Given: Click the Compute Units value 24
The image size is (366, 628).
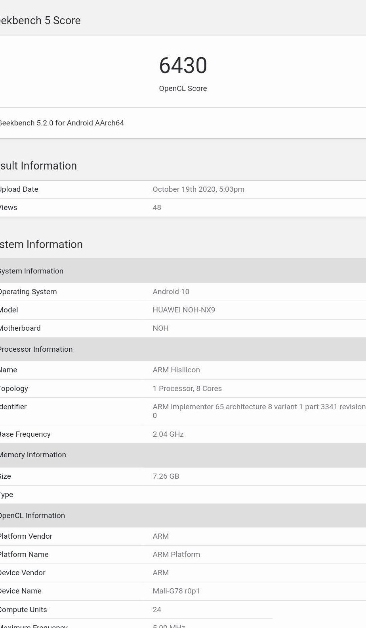Looking at the screenshot, I should click(157, 610).
